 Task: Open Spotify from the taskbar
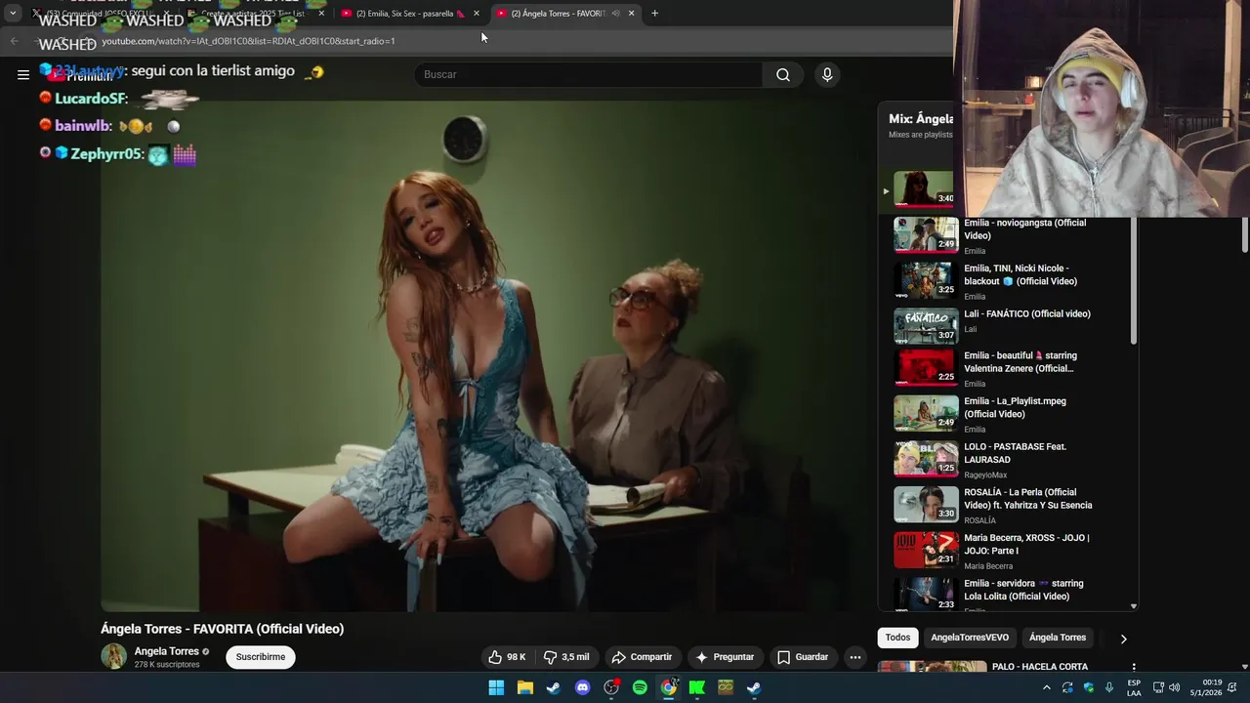tap(640, 687)
